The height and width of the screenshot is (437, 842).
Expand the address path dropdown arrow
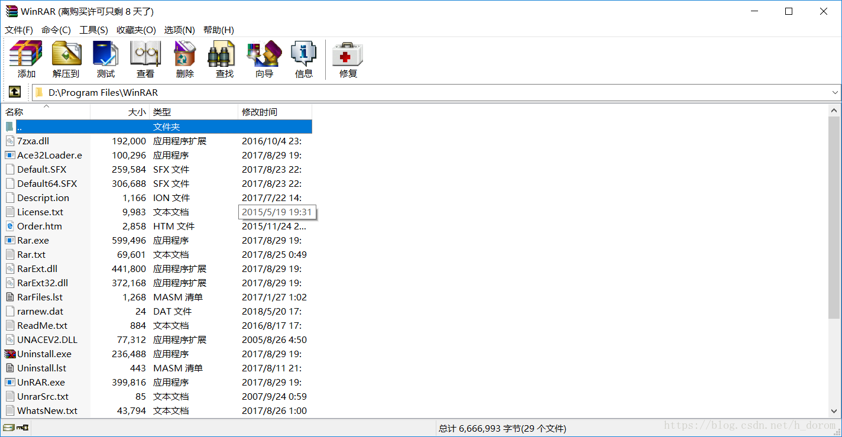(x=835, y=93)
